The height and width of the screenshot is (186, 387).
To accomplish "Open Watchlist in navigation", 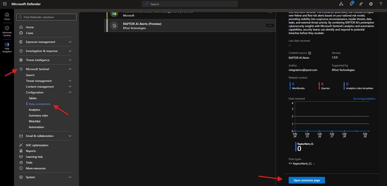I will (35, 121).
